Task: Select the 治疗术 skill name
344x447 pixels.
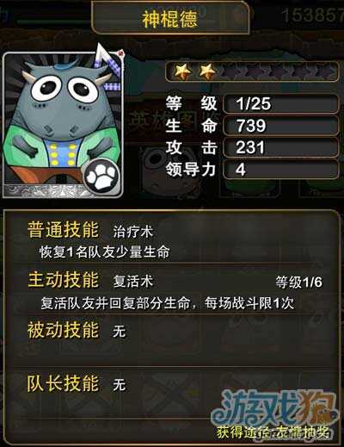Action: [x=133, y=232]
